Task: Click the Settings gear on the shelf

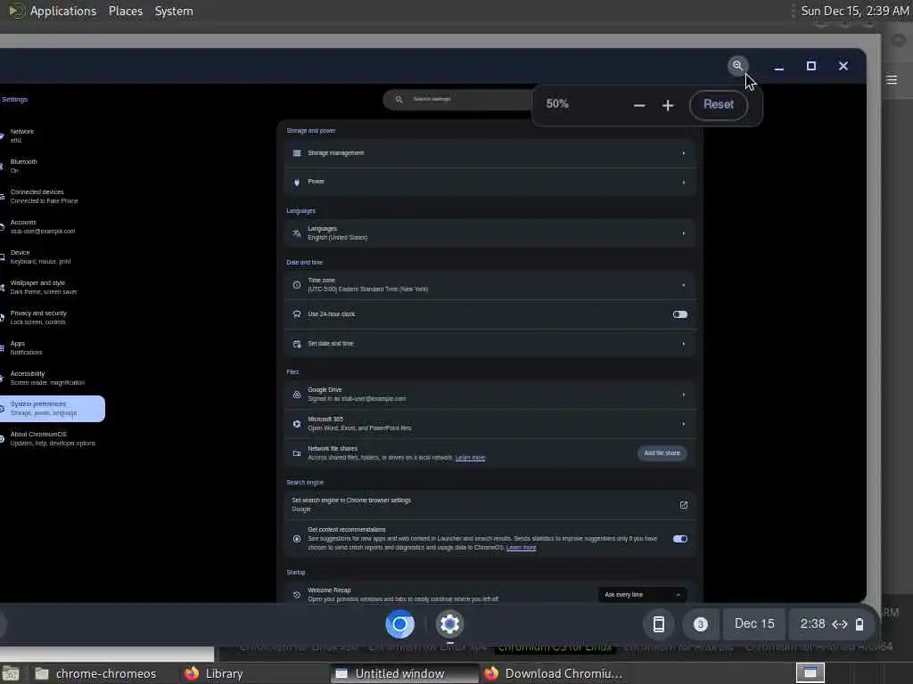Action: pos(449,624)
